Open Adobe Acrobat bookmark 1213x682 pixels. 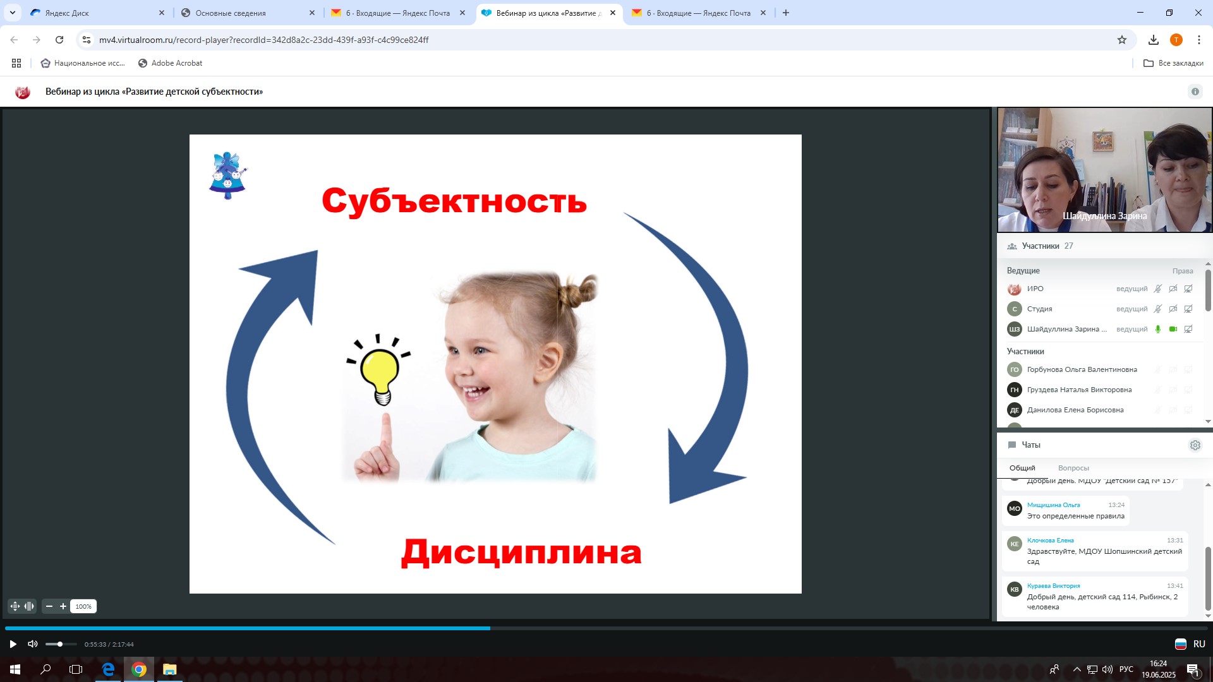[x=170, y=63]
